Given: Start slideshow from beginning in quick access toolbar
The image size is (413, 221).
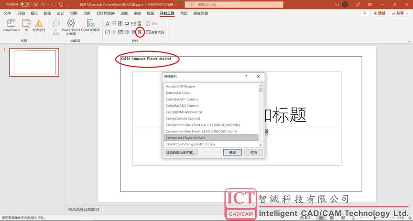Looking at the screenshot, I should (61, 5).
